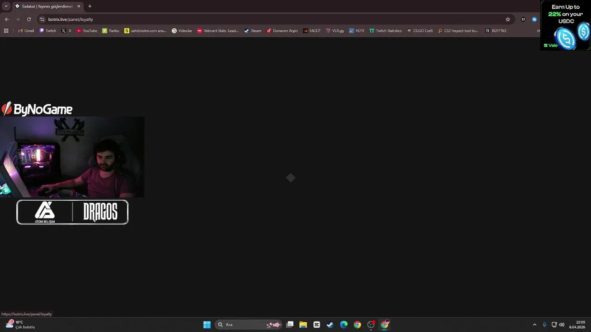The image size is (591, 332).
Task: Open the Videolar bookmark
Action: click(182, 31)
